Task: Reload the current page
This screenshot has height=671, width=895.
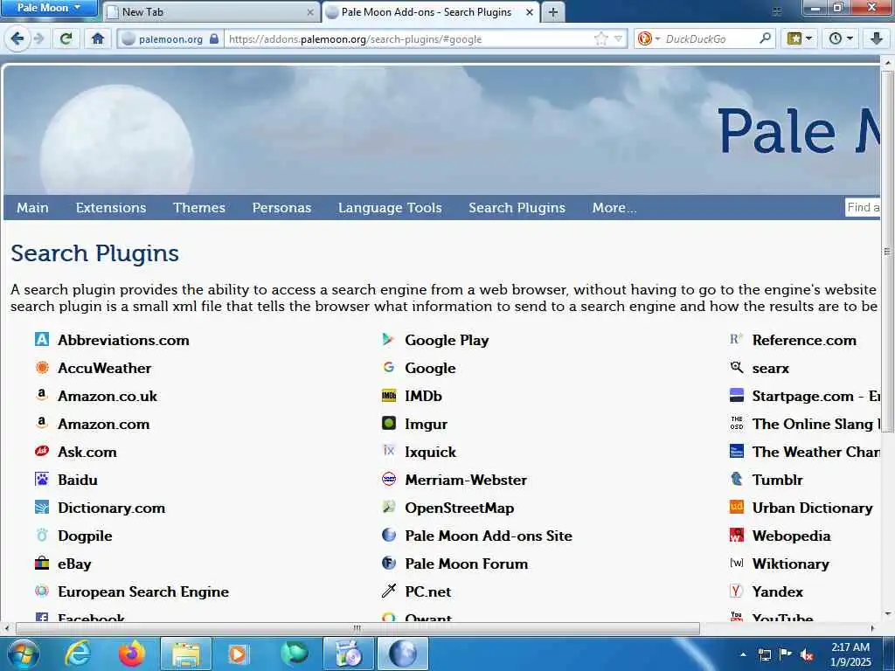Action: (x=66, y=38)
